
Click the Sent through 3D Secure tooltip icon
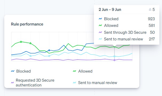click(x=100, y=32)
